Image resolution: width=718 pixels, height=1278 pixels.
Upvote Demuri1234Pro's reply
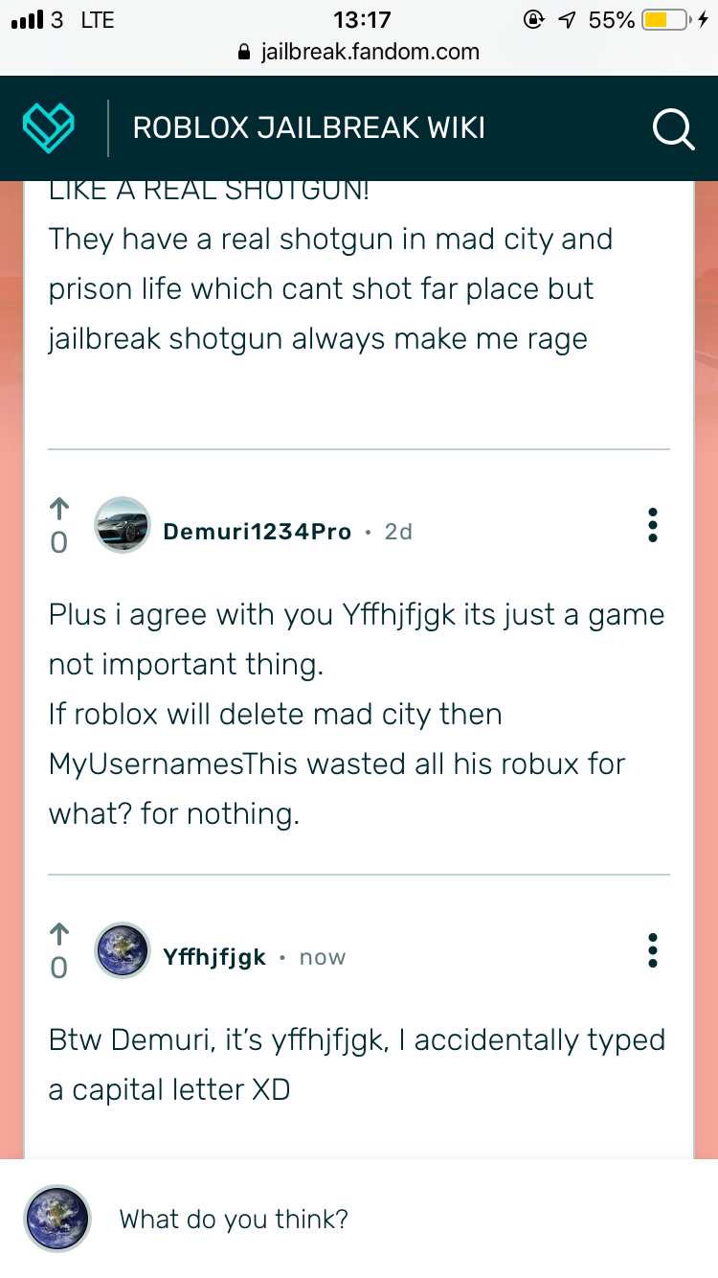tap(58, 508)
